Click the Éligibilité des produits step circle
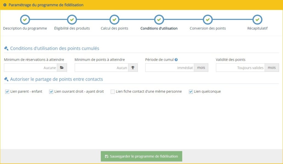The height and width of the screenshot is (164, 283). pos(72,20)
